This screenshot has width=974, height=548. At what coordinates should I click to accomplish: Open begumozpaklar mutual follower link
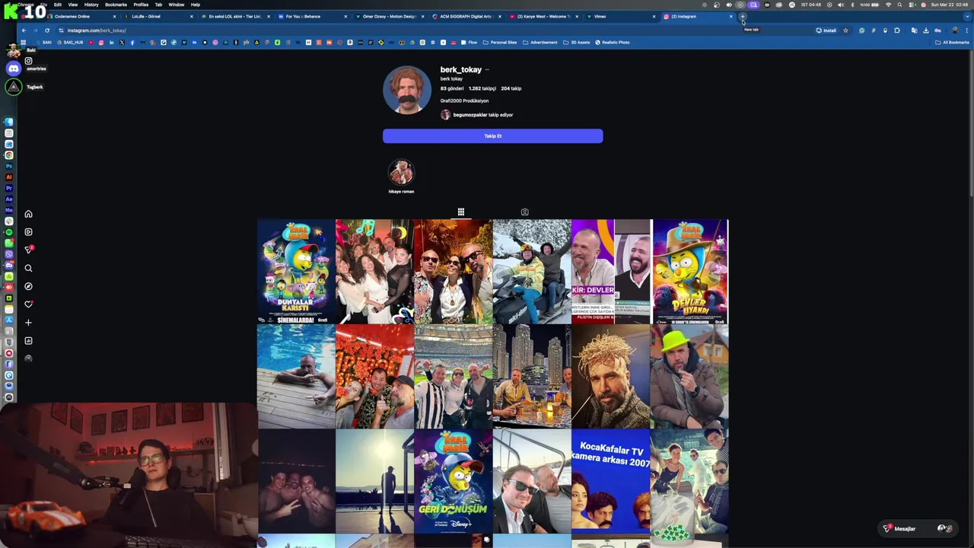coord(471,115)
